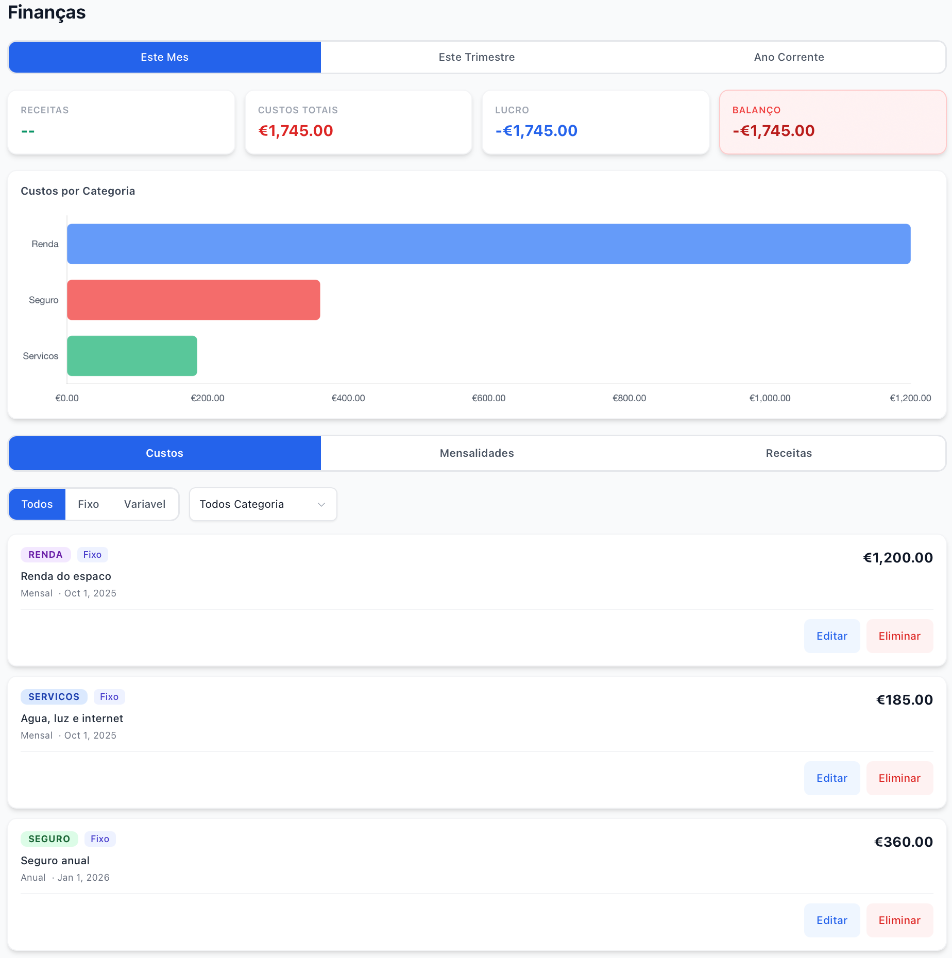The width and height of the screenshot is (952, 958).
Task: Click the blue Renda chart bar
Action: (x=489, y=244)
